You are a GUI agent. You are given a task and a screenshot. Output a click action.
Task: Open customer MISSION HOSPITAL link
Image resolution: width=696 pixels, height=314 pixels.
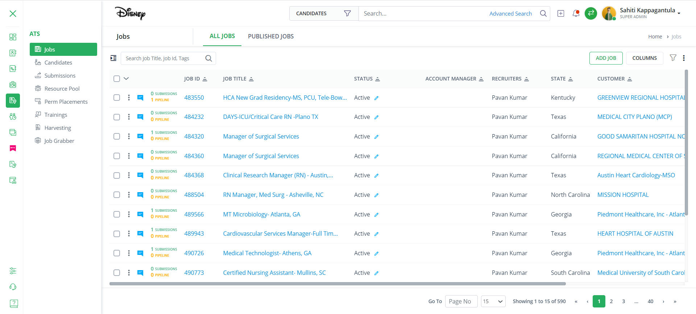(x=623, y=195)
